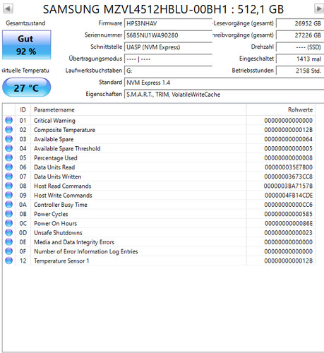Screen dimensions: 324x353
Task: Click status icon for Critical Warning
Action: (x=9, y=120)
